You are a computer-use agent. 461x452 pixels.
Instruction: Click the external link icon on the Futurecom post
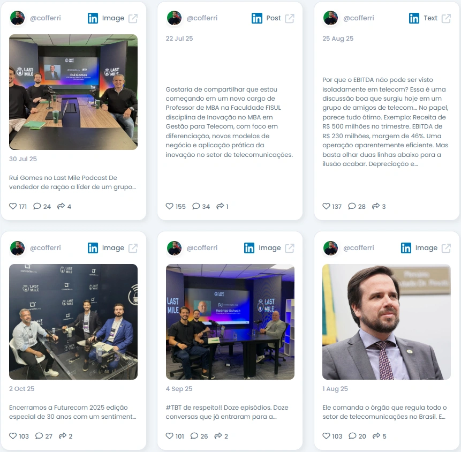click(133, 248)
